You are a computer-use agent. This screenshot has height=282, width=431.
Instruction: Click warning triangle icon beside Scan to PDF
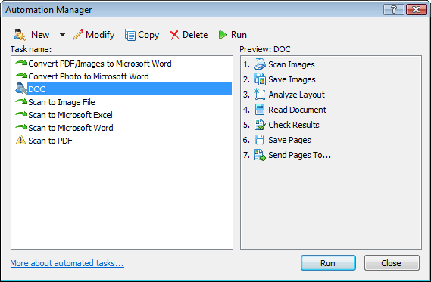(x=20, y=140)
